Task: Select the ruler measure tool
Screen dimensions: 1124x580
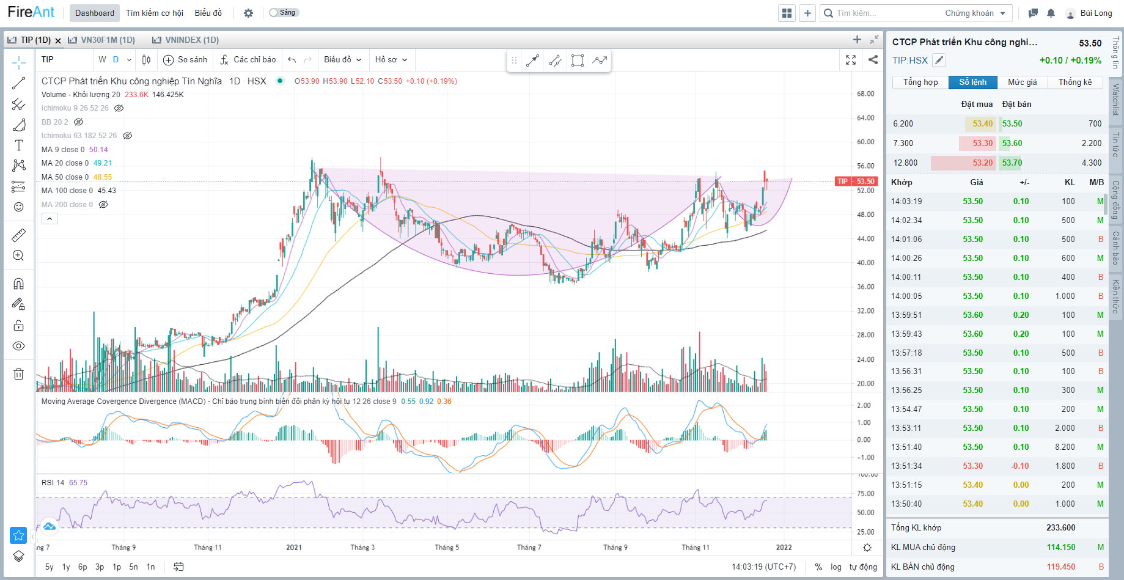Action: tap(18, 235)
